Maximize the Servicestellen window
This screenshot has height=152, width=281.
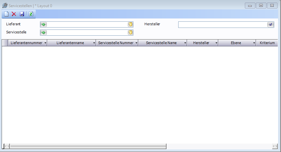[261, 6]
